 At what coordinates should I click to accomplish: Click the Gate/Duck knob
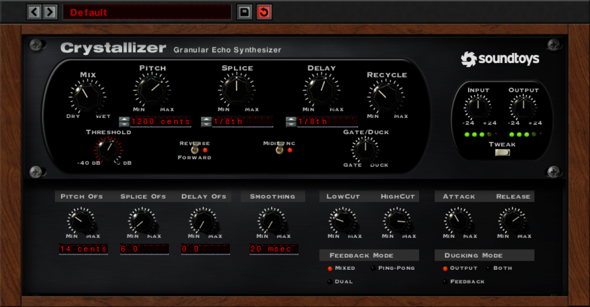tap(365, 149)
